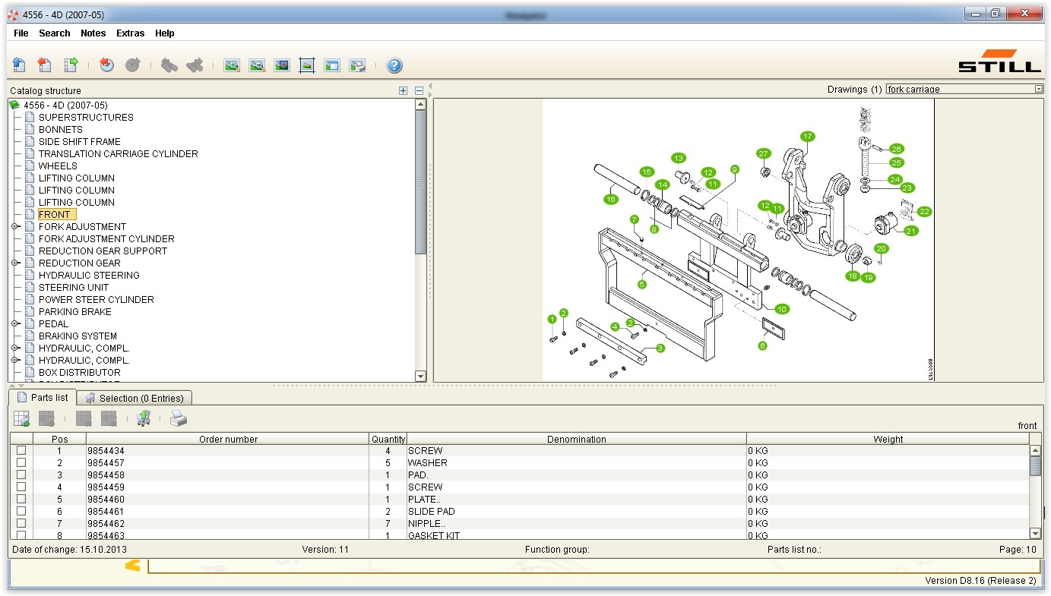Screen dimensions: 1051x596
Task: Click the zoom in drawing icon
Action: click(x=232, y=66)
